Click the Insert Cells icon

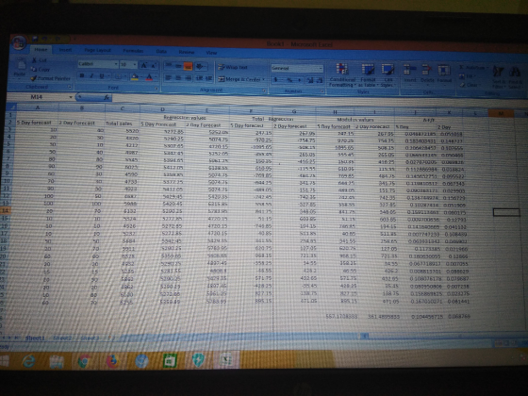click(410, 70)
